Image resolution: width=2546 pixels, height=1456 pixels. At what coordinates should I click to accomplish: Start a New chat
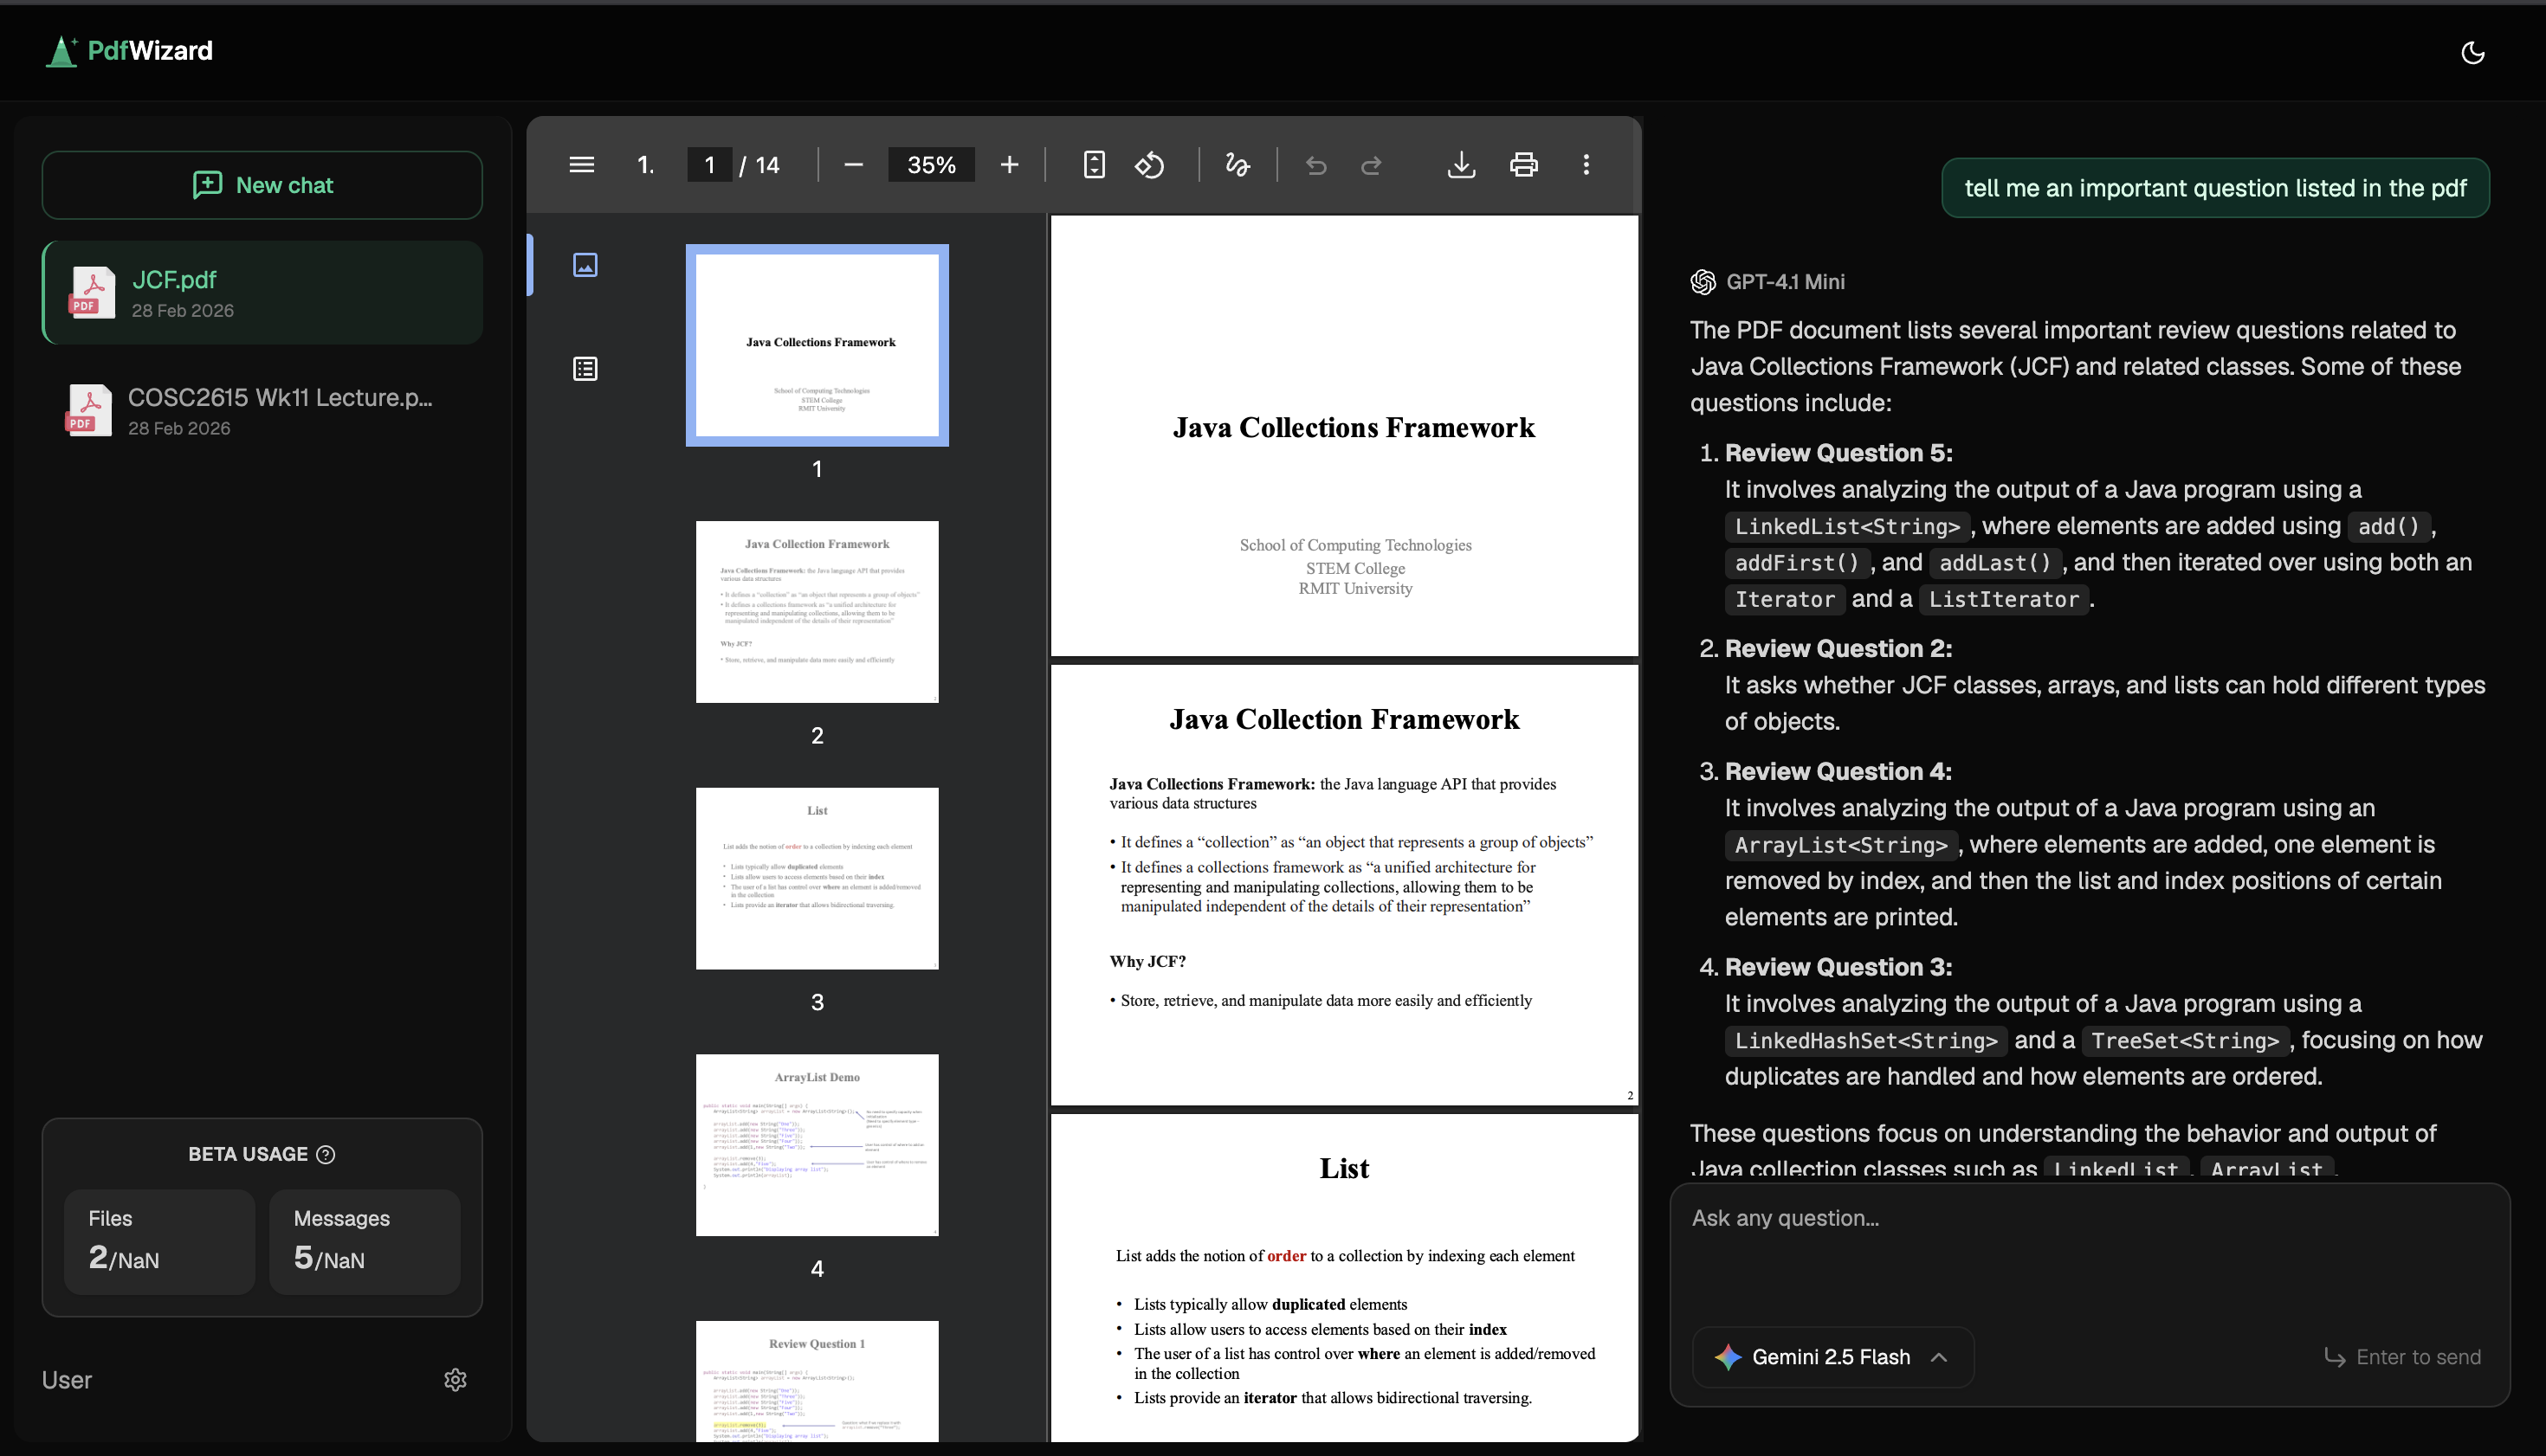(x=262, y=185)
